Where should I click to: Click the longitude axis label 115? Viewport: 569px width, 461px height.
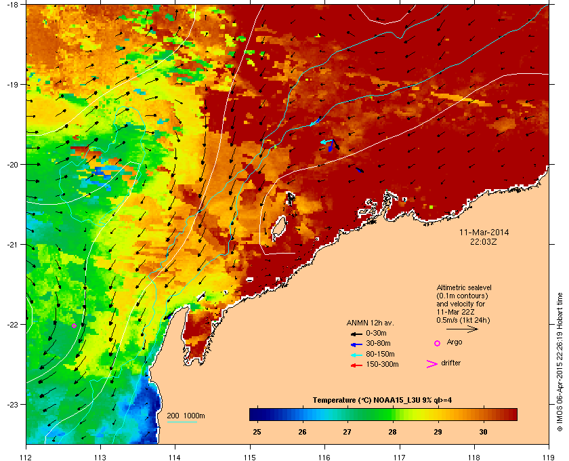point(250,457)
